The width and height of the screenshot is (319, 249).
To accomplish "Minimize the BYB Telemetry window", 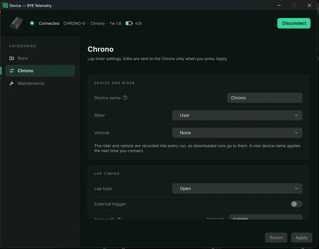I will 279,5.
